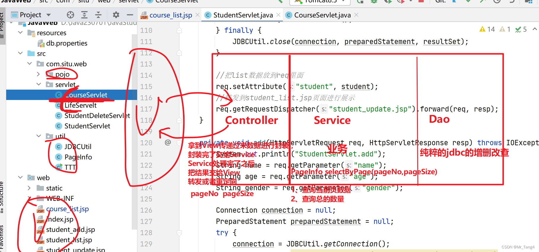Expand the static folder

pos(29,188)
